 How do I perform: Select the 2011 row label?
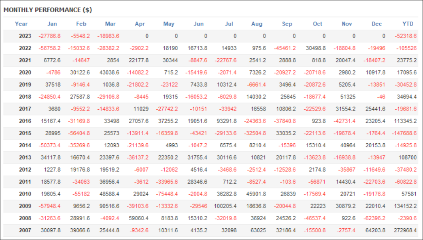click(x=25, y=181)
